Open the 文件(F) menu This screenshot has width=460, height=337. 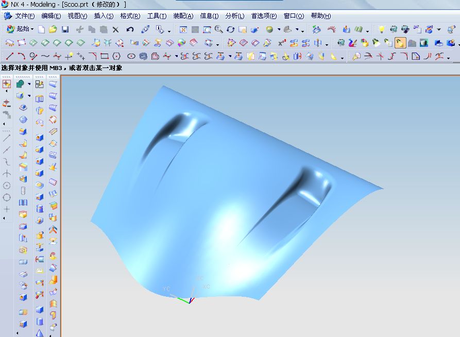click(x=25, y=16)
